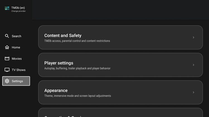209x117 pixels.
Task: Expand the Player settings chevron arrow
Action: pyautogui.click(x=193, y=65)
